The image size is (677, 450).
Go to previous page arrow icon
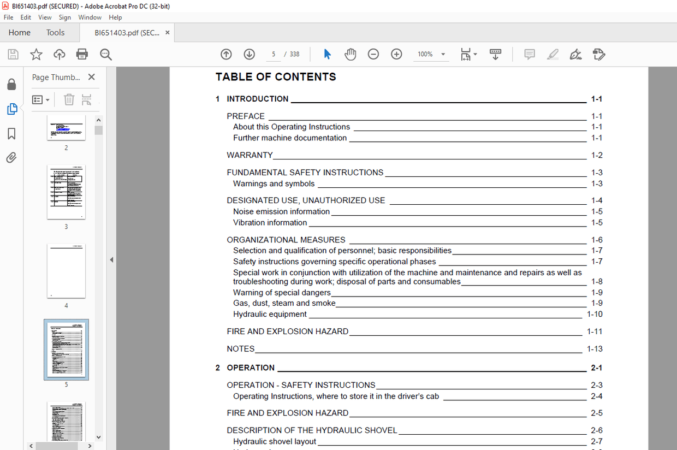click(226, 54)
